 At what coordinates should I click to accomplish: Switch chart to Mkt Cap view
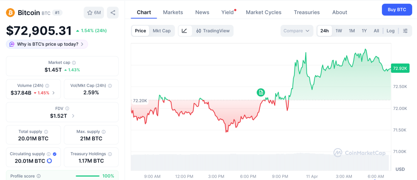pos(162,31)
